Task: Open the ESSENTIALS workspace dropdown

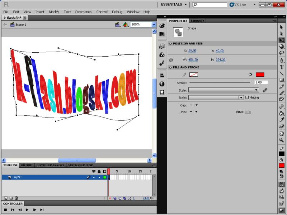Action: [174, 4]
